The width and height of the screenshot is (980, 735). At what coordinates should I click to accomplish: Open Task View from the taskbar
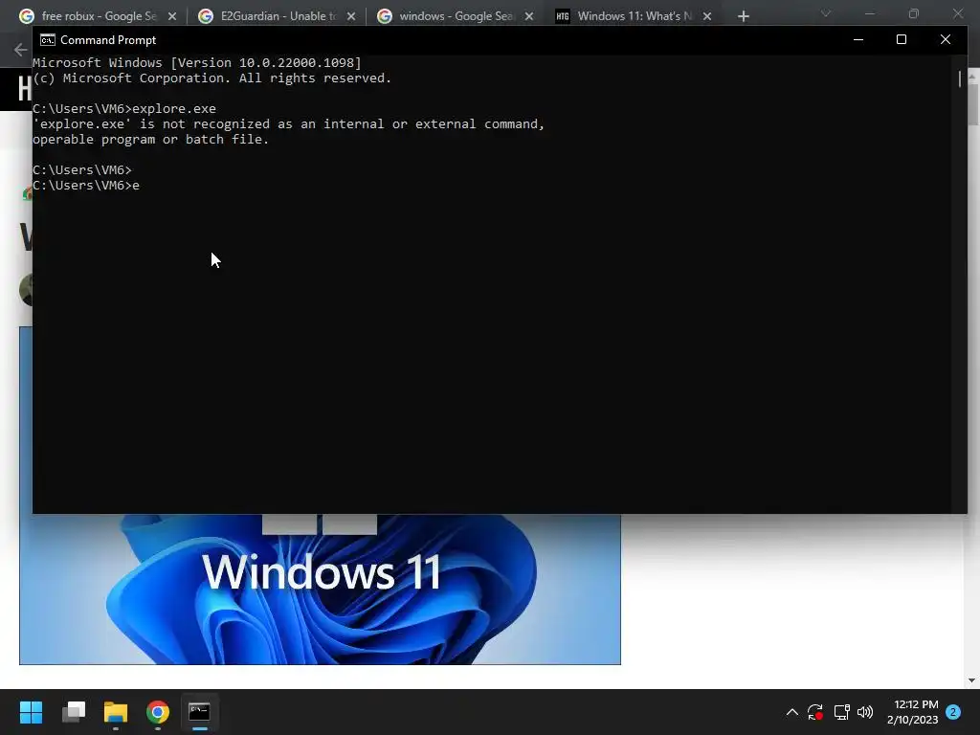tap(74, 711)
